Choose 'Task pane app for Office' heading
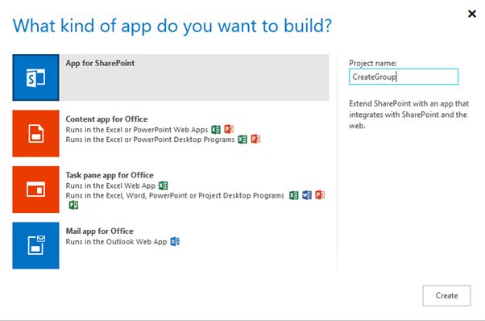Viewport: 485px width, 321px height. pos(110,175)
